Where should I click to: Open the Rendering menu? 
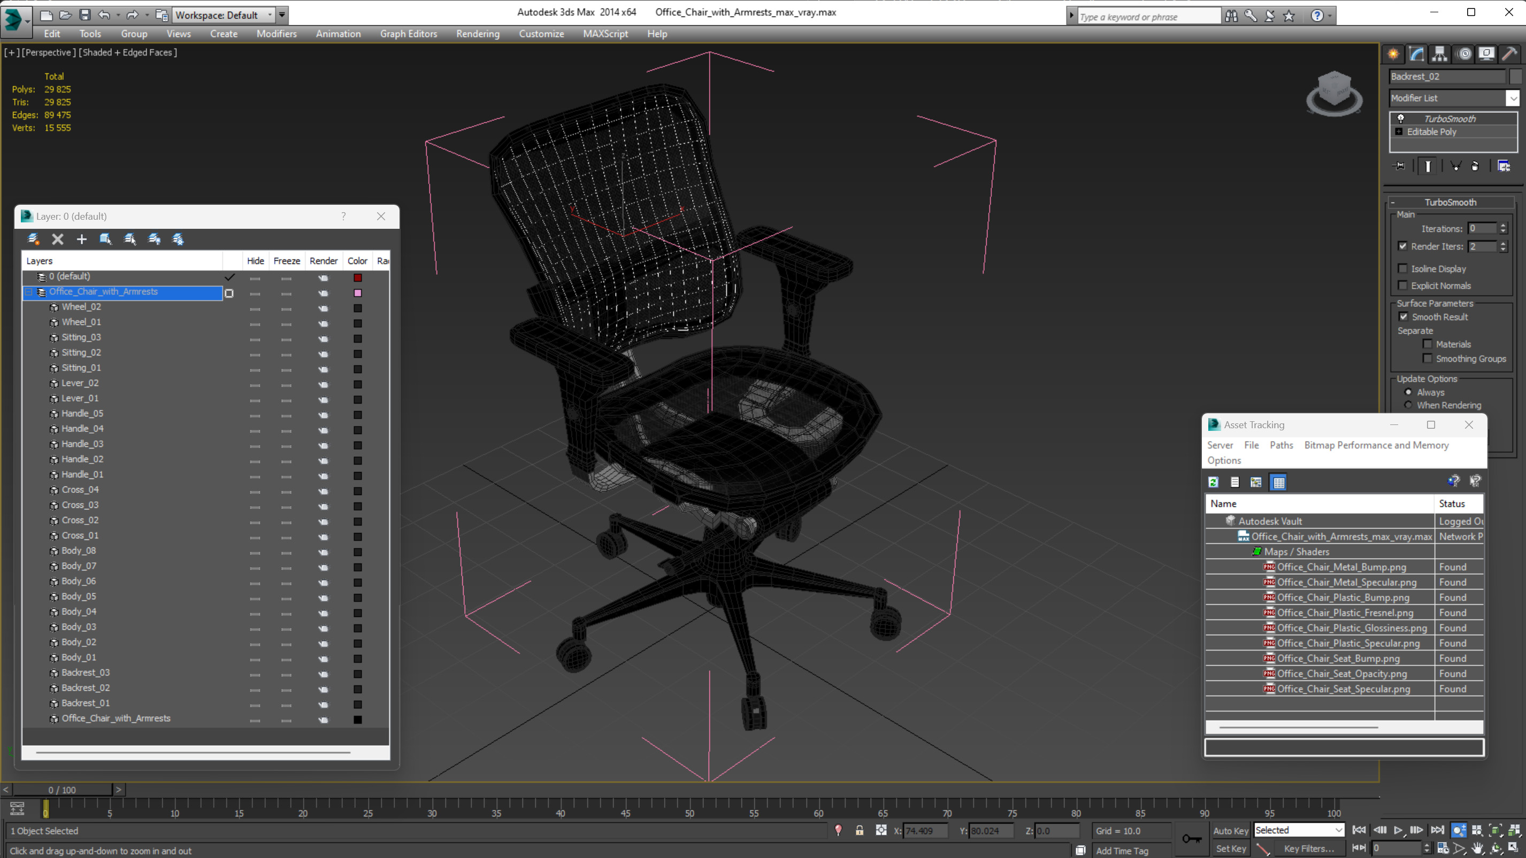pyautogui.click(x=478, y=34)
